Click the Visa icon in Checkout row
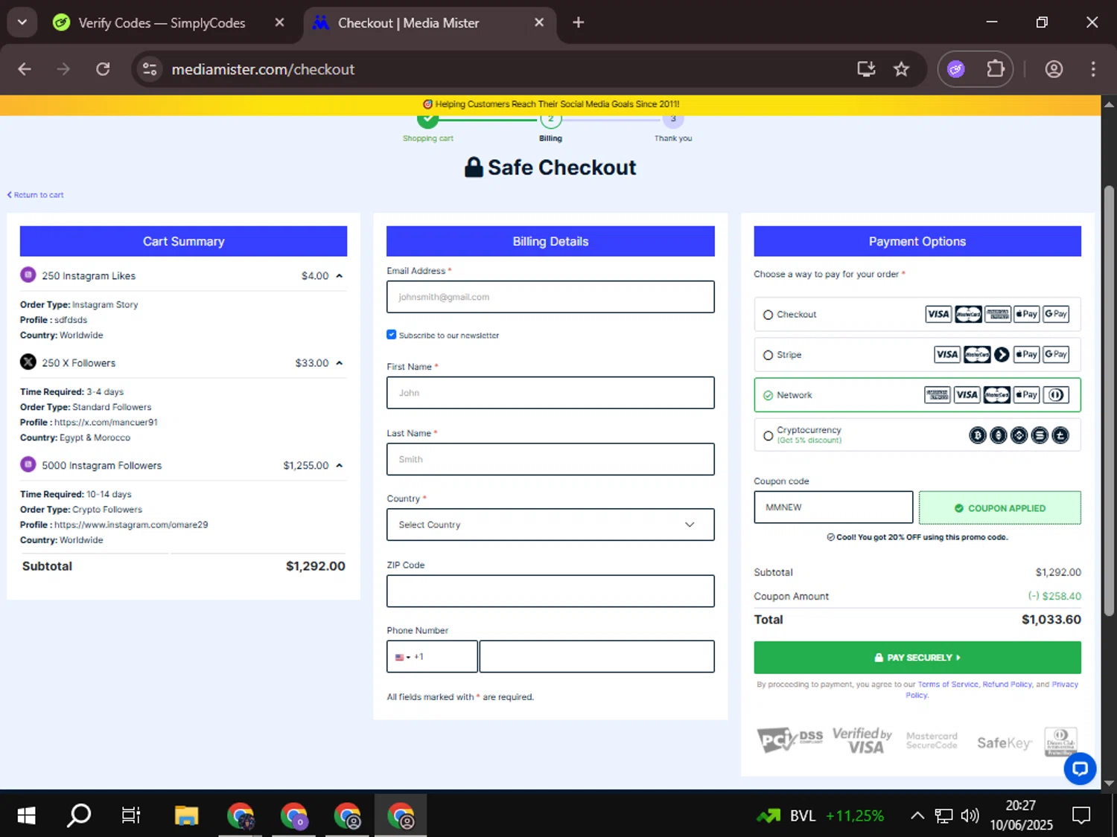Screen dimensions: 1117x837 point(938,314)
